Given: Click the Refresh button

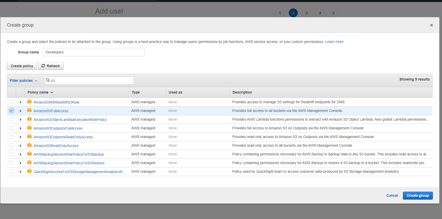Looking at the screenshot, I should [x=51, y=66].
